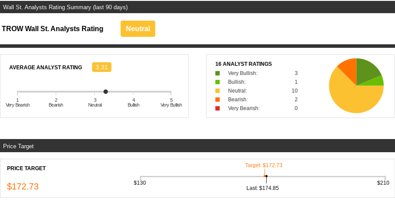Click the Very Bullish count value 3
The height and width of the screenshot is (200, 395).
[x=296, y=73]
